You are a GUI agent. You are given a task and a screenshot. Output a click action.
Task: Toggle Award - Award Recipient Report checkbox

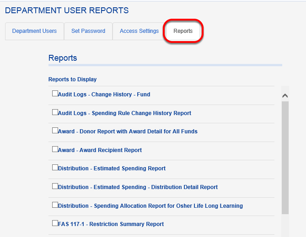[55, 149]
